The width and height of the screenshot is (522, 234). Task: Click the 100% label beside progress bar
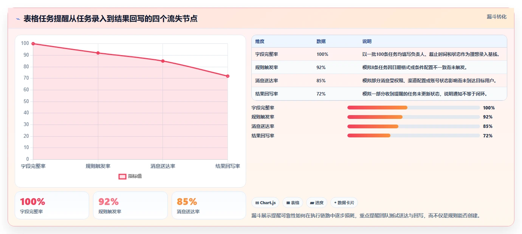click(x=489, y=108)
